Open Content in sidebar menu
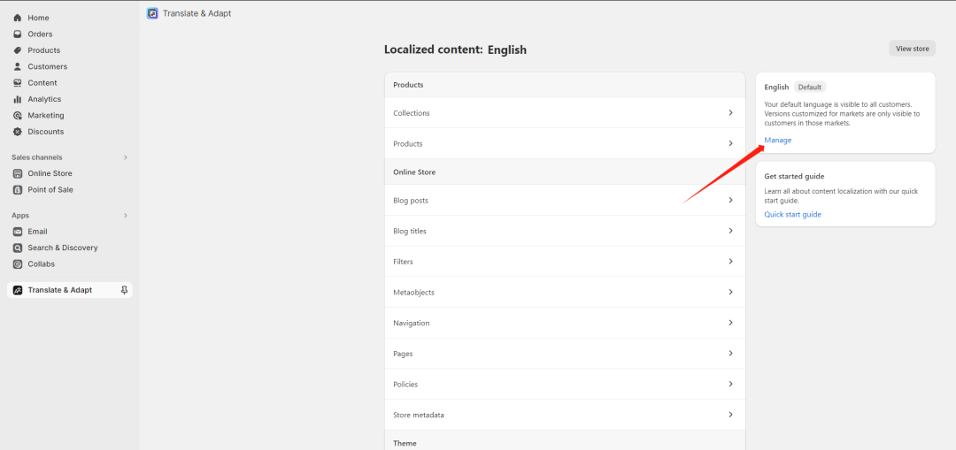This screenshot has width=956, height=450. point(42,83)
